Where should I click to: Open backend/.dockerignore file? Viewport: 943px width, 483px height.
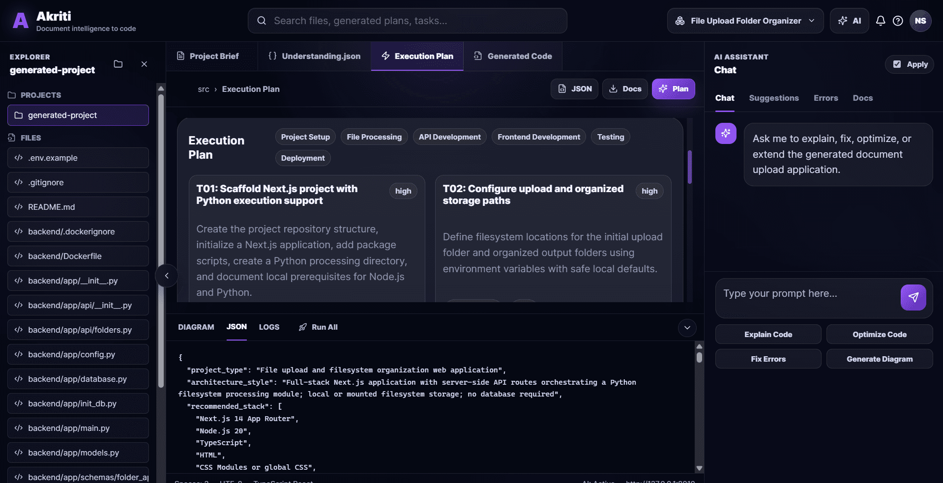click(78, 231)
